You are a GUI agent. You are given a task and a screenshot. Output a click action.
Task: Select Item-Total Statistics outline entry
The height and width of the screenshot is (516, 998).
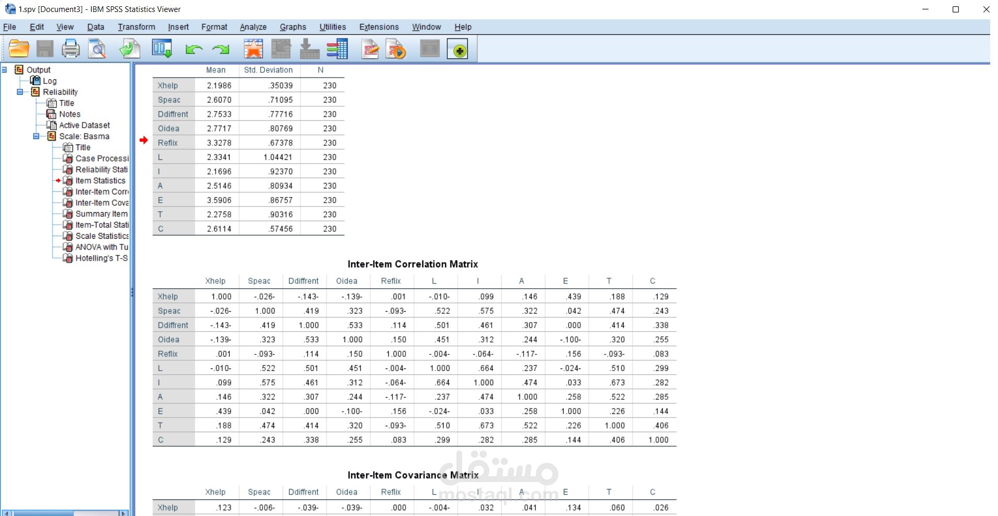(x=102, y=225)
